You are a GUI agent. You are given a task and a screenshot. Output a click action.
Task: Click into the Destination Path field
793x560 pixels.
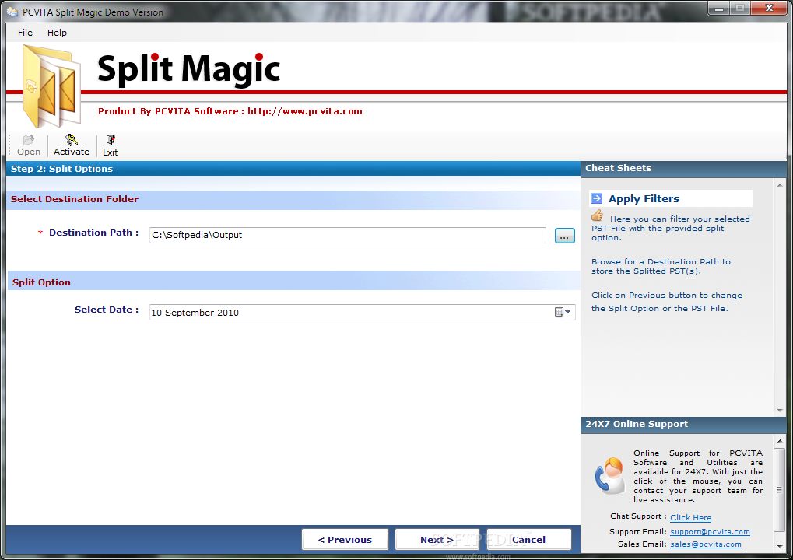[347, 235]
